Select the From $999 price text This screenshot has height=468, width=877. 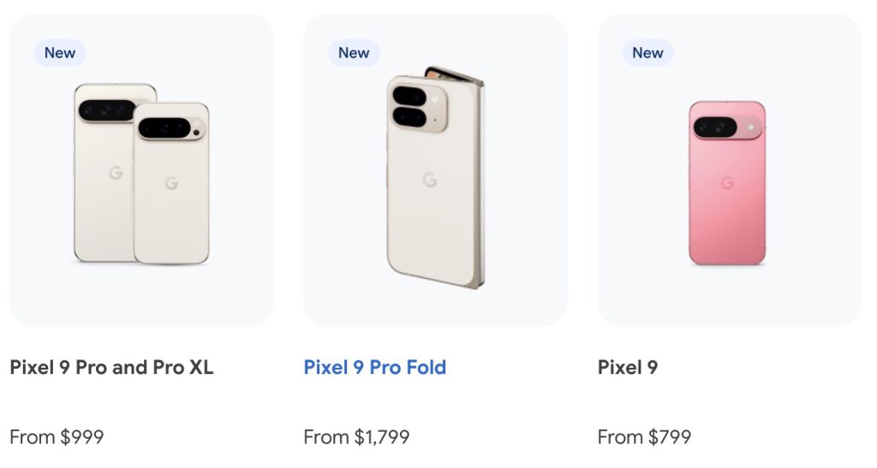(57, 437)
